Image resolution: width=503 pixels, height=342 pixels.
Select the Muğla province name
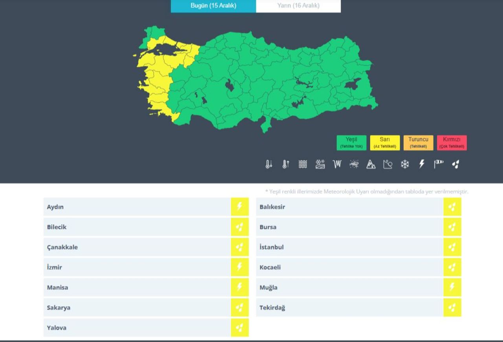[x=268, y=287]
